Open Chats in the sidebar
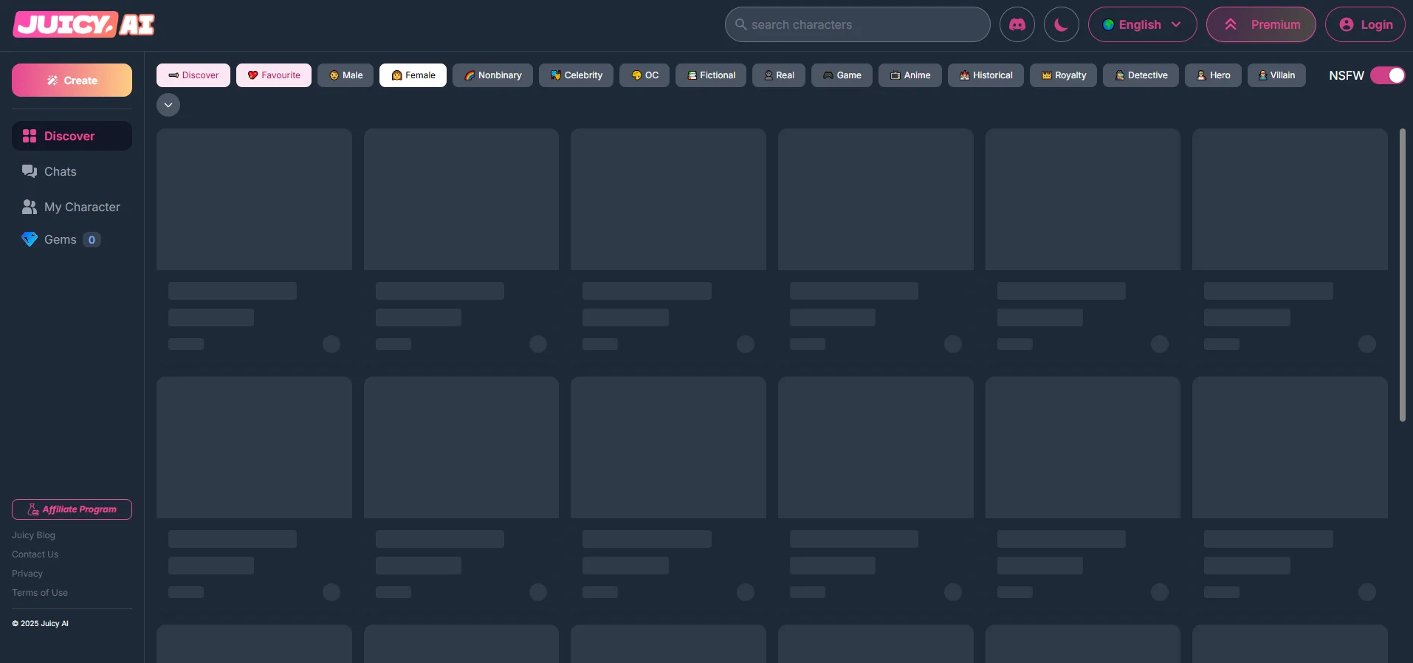Viewport: 1413px width, 663px height. point(60,171)
